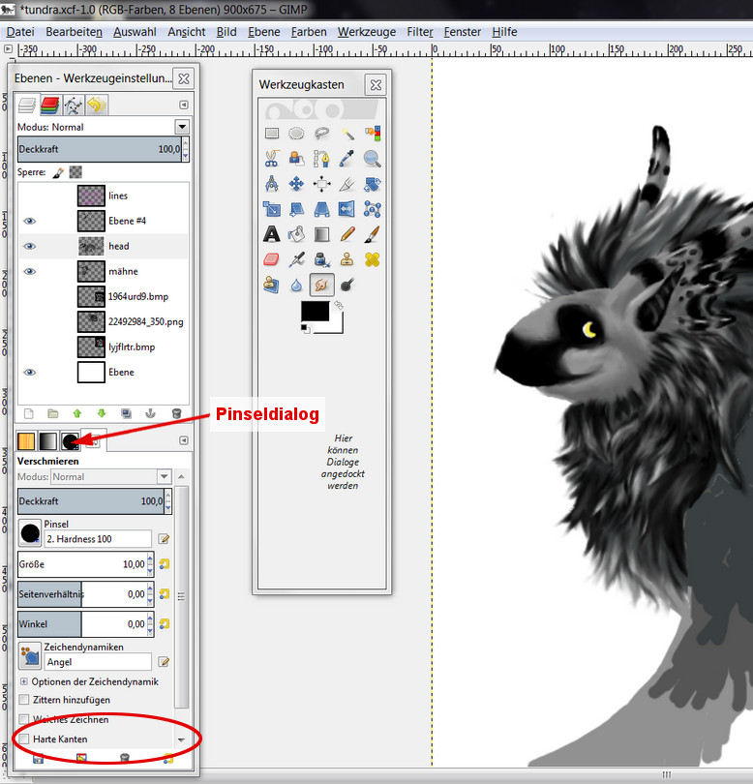Click the Pinsel brush preview button
This screenshot has height=784, width=753.
(x=30, y=533)
